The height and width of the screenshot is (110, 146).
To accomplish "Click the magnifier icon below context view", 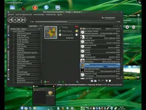I will point(77,82).
